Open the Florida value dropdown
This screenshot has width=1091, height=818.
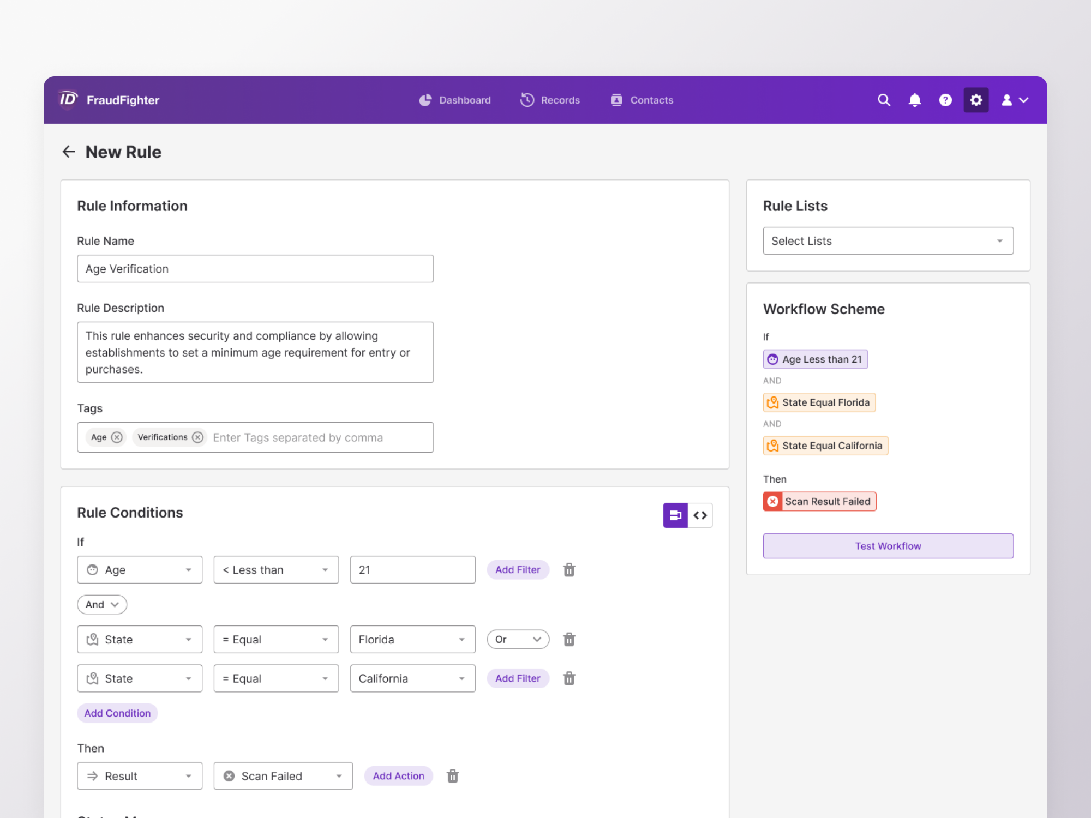(x=412, y=640)
